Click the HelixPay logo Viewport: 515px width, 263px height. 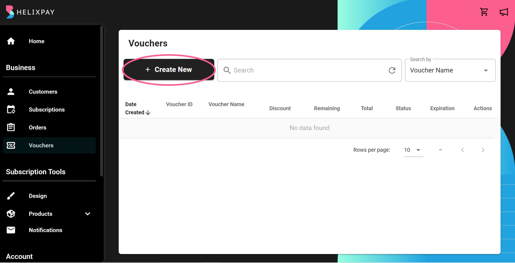pyautogui.click(x=30, y=12)
